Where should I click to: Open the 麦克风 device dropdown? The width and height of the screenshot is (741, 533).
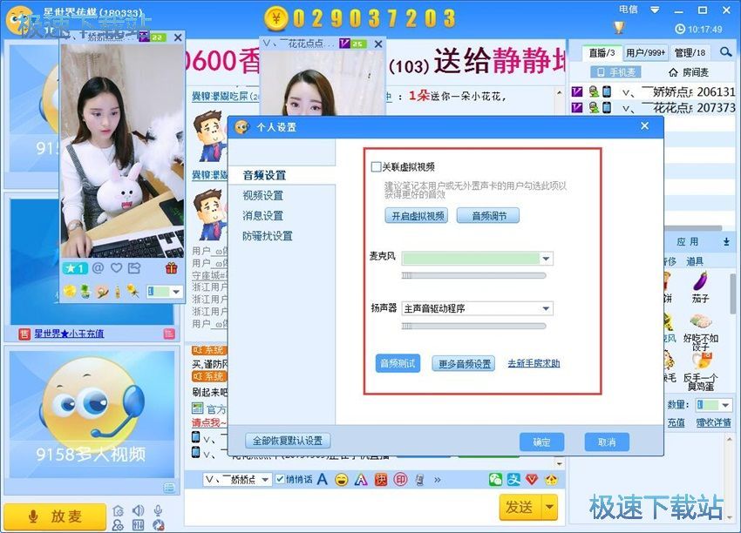coord(546,259)
